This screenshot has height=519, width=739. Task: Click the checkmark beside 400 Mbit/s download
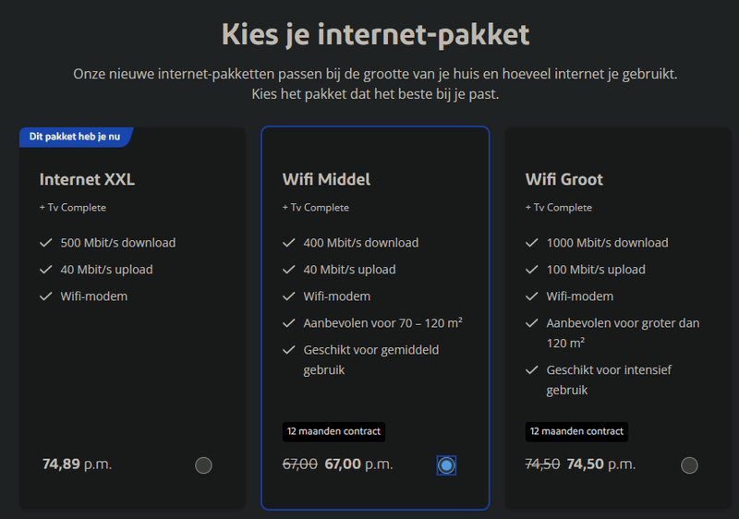(288, 243)
